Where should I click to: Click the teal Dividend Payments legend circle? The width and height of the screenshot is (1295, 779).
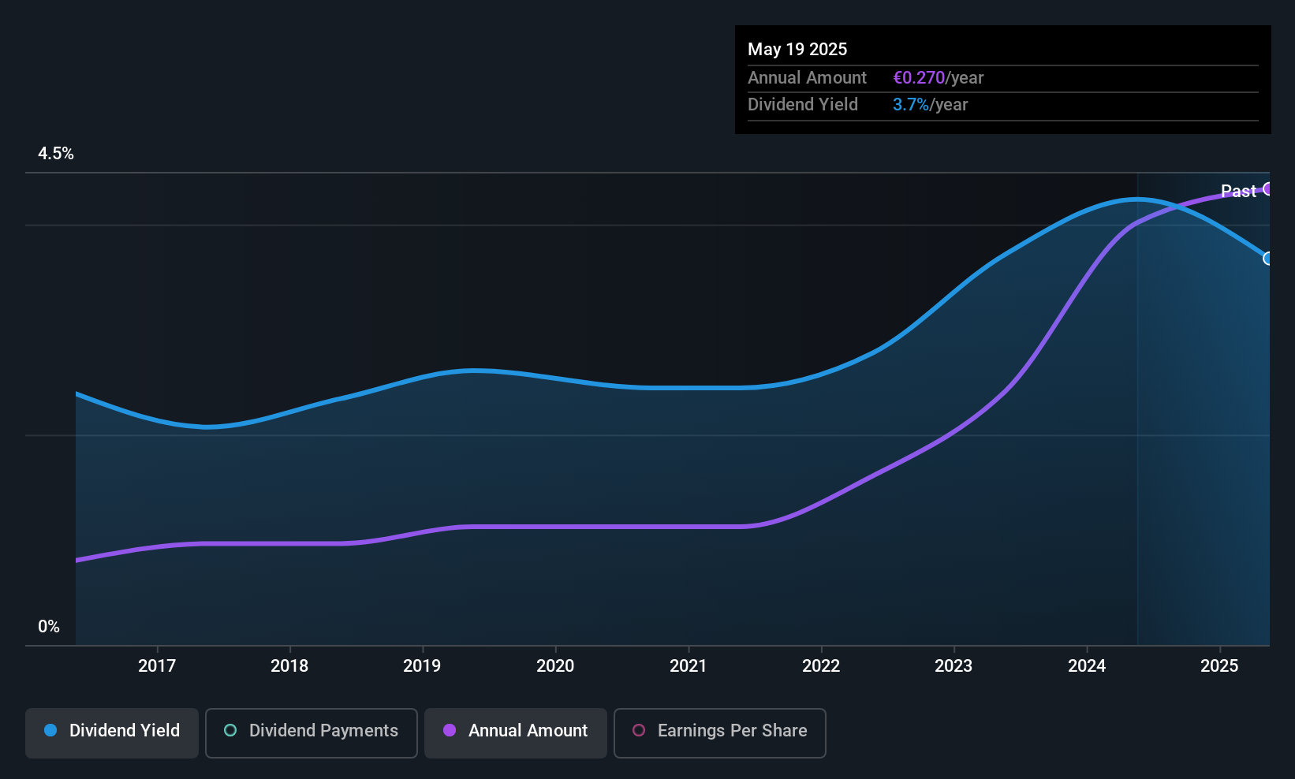click(230, 730)
